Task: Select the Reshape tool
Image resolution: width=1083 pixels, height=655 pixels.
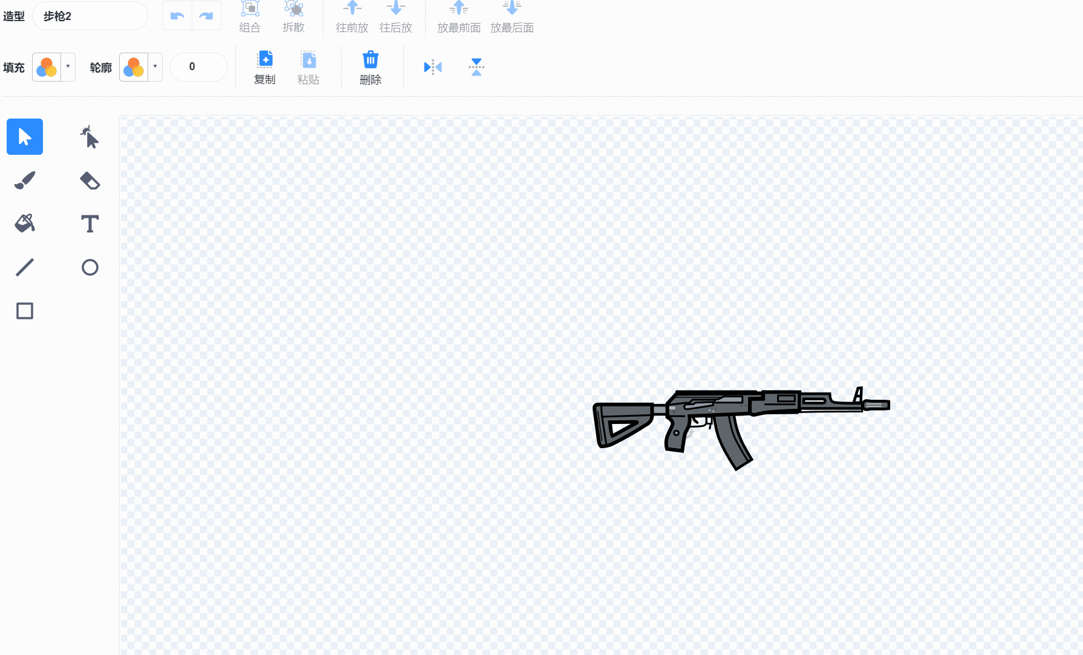Action: tap(89, 137)
